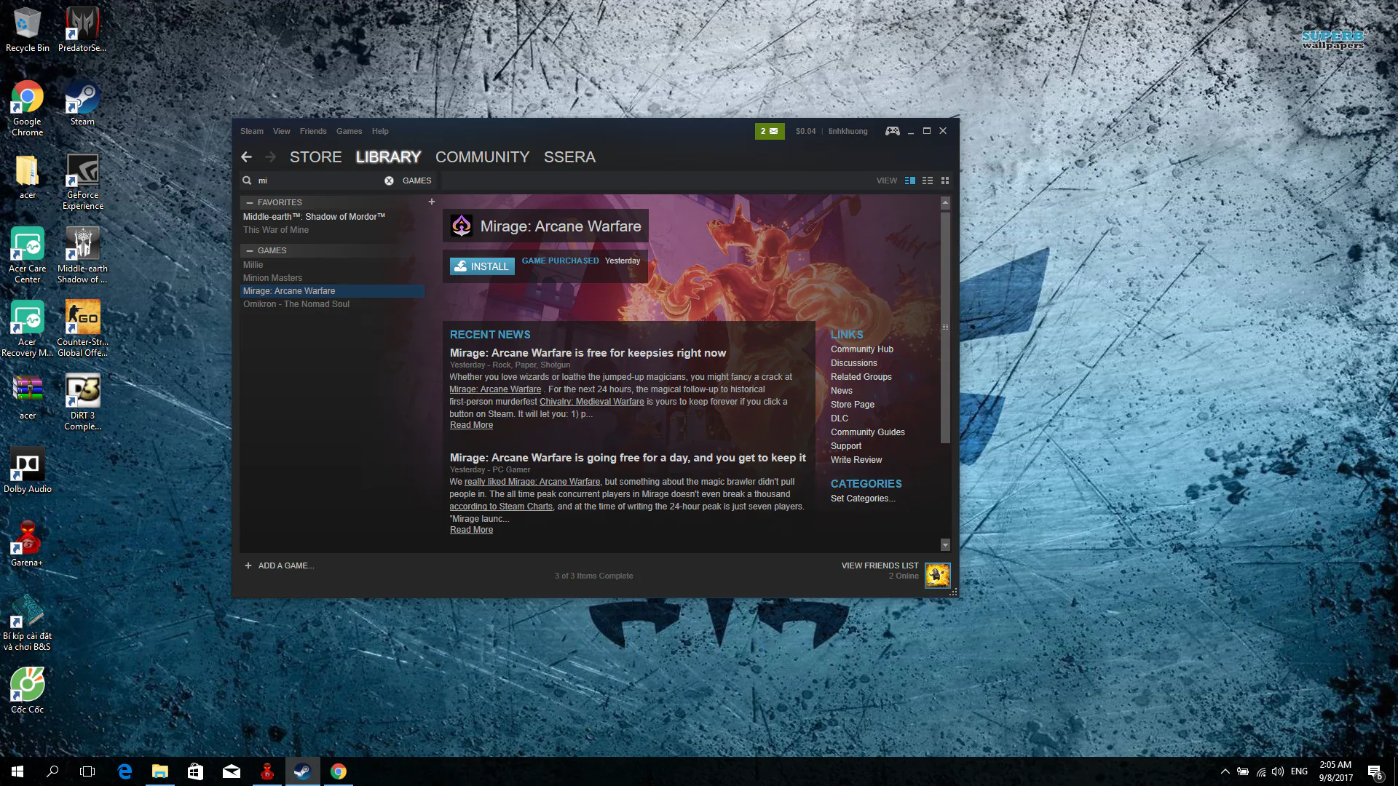The width and height of the screenshot is (1398, 786).
Task: Read more of the free for keepsies article
Action: (471, 425)
